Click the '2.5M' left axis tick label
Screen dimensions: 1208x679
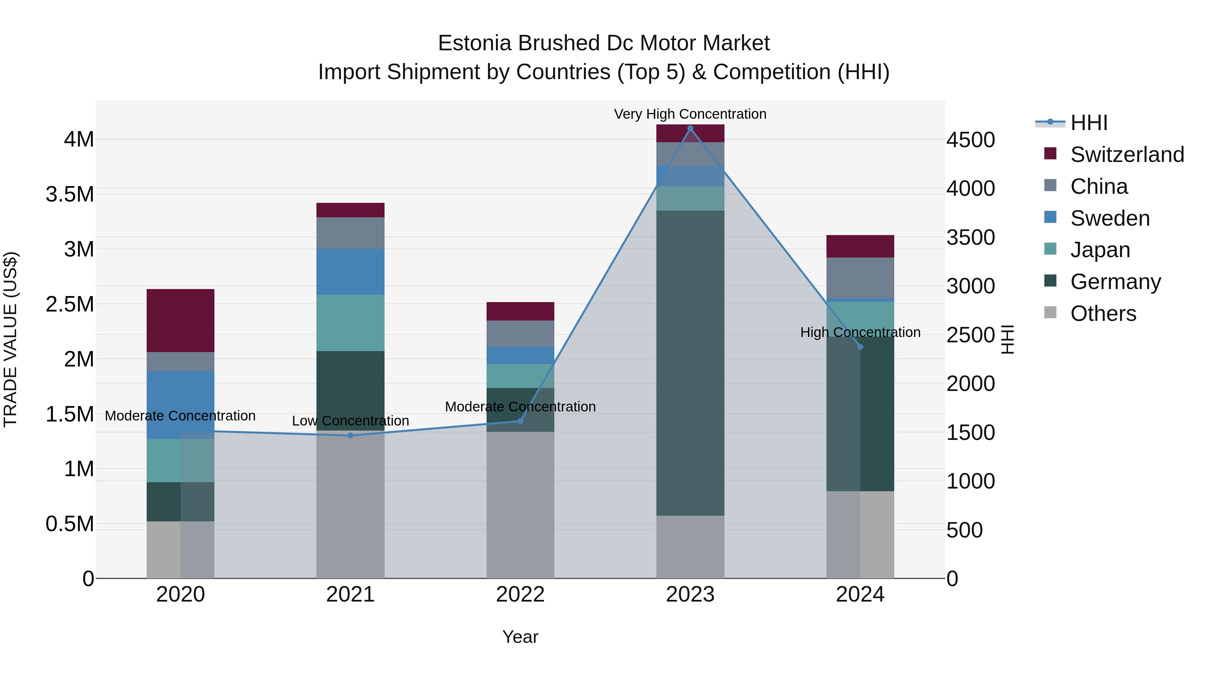pos(70,304)
